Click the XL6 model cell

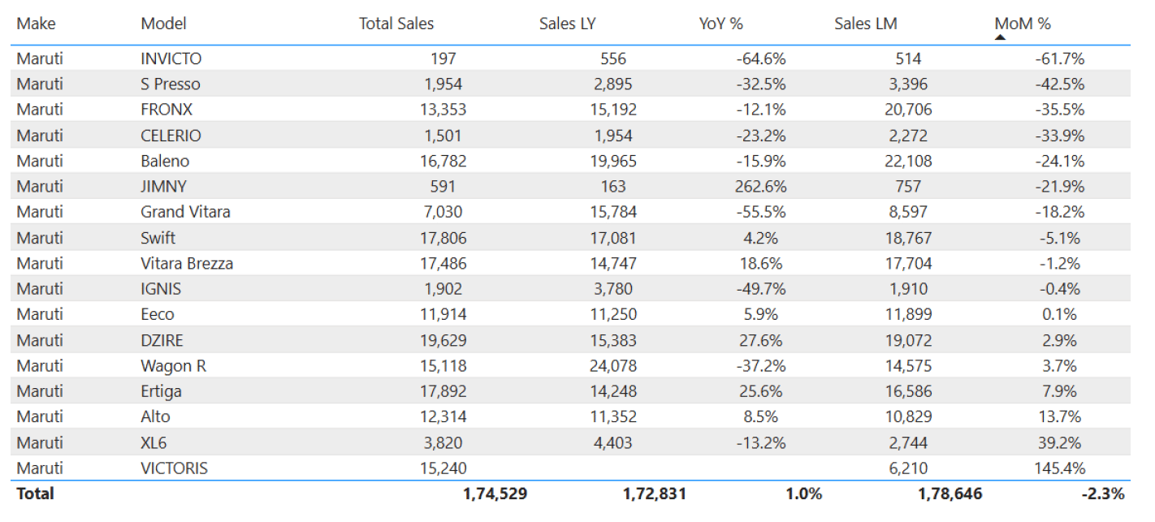click(154, 442)
